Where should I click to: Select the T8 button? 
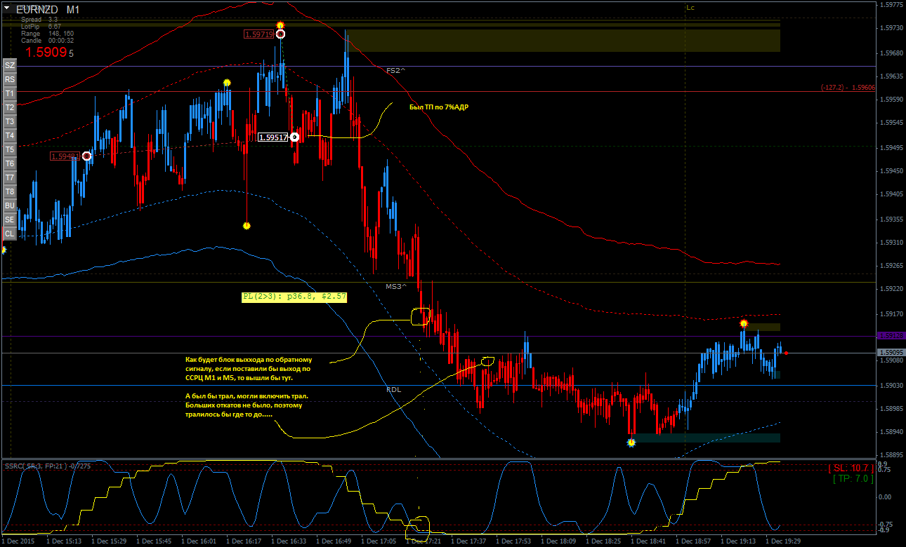10,191
